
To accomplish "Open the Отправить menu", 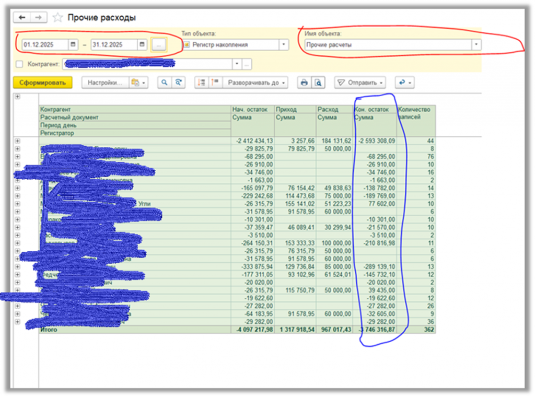I will click(x=359, y=83).
